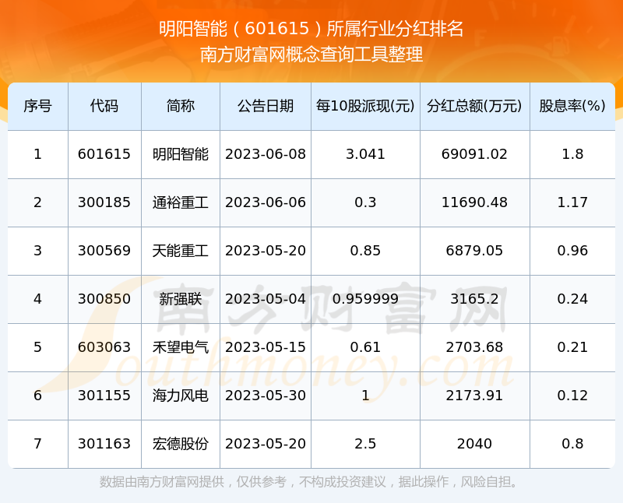Click dividend yield 0.24

tap(572, 299)
